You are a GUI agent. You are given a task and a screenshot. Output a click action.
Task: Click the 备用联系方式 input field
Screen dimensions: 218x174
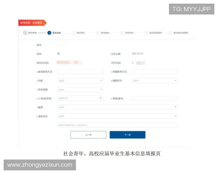[x=80, y=72]
